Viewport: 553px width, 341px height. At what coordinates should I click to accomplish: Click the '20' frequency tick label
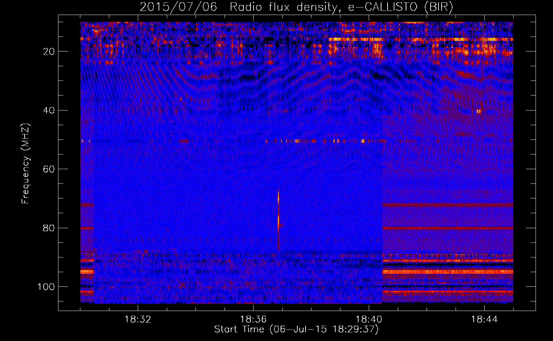click(x=49, y=51)
